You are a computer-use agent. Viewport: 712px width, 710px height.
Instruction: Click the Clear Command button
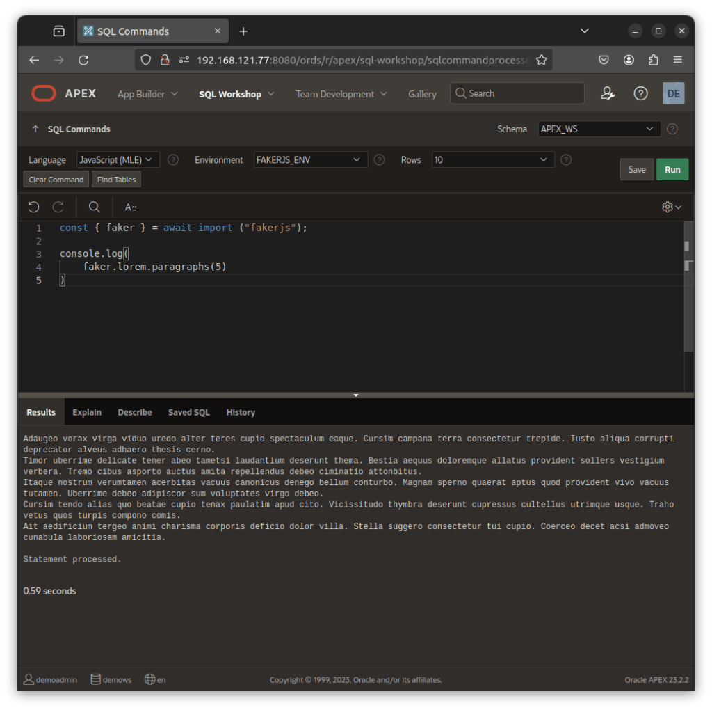pos(56,180)
